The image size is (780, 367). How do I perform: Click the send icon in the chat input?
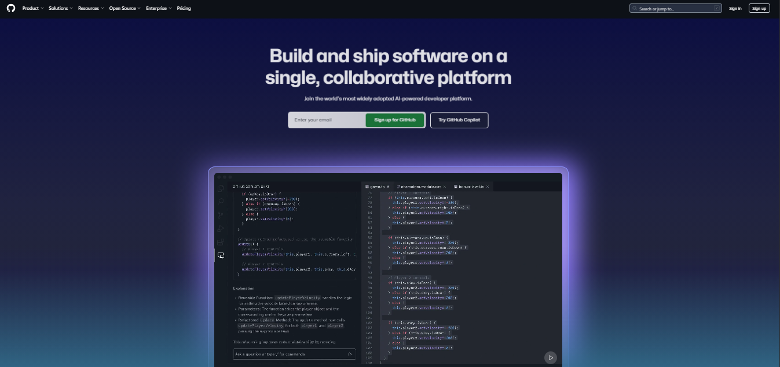[x=350, y=354]
